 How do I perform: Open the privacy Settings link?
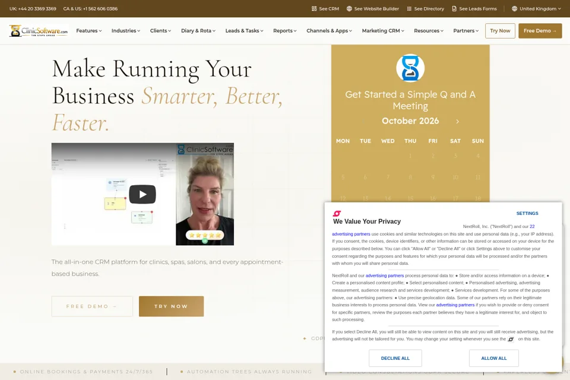[527, 214]
